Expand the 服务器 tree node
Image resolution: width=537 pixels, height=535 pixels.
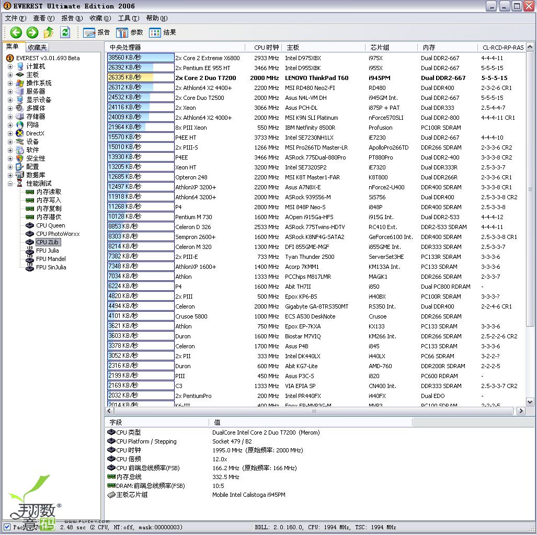(10, 92)
